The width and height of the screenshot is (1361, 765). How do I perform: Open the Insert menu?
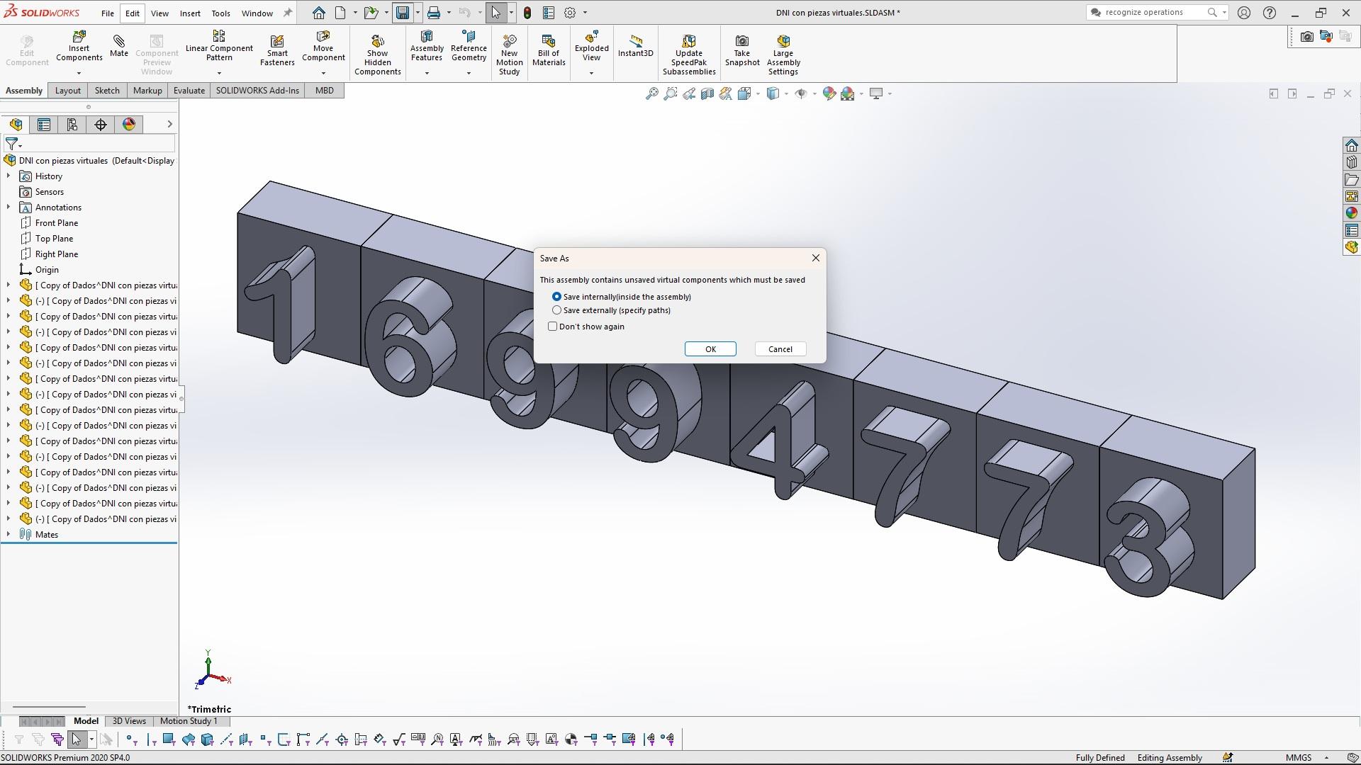click(x=190, y=13)
